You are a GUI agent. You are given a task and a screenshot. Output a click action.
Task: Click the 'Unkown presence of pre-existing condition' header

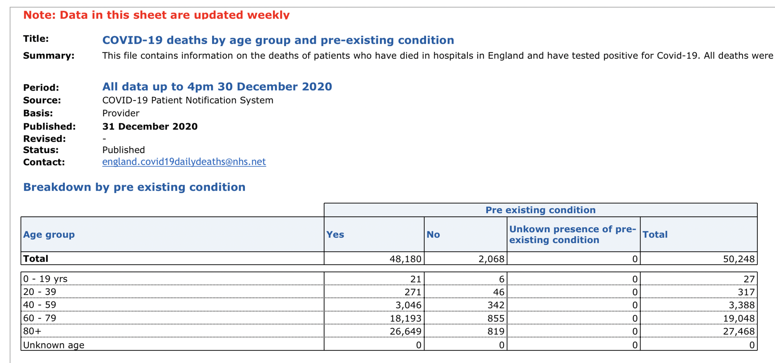(572, 235)
